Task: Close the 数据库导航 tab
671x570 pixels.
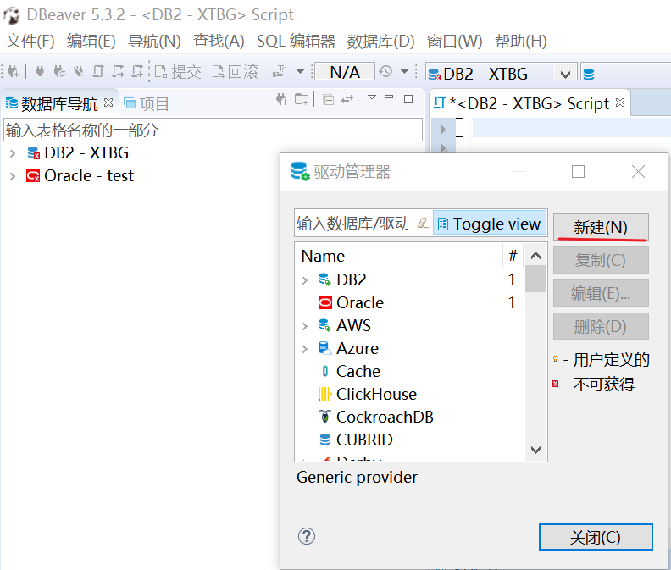Action: [x=108, y=102]
